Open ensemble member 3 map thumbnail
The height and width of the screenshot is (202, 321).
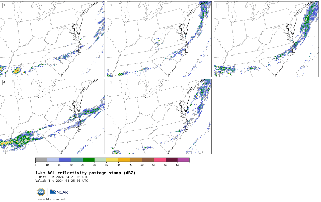point(266,39)
